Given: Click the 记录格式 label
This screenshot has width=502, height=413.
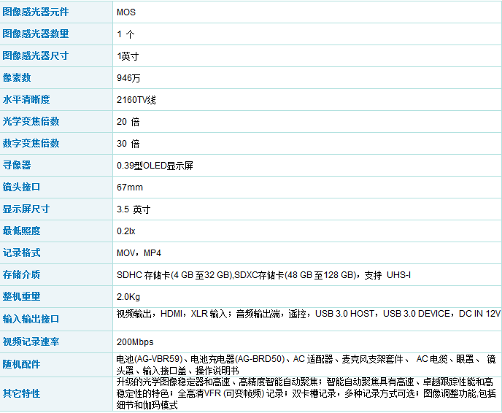Looking at the screenshot, I should point(22,253).
